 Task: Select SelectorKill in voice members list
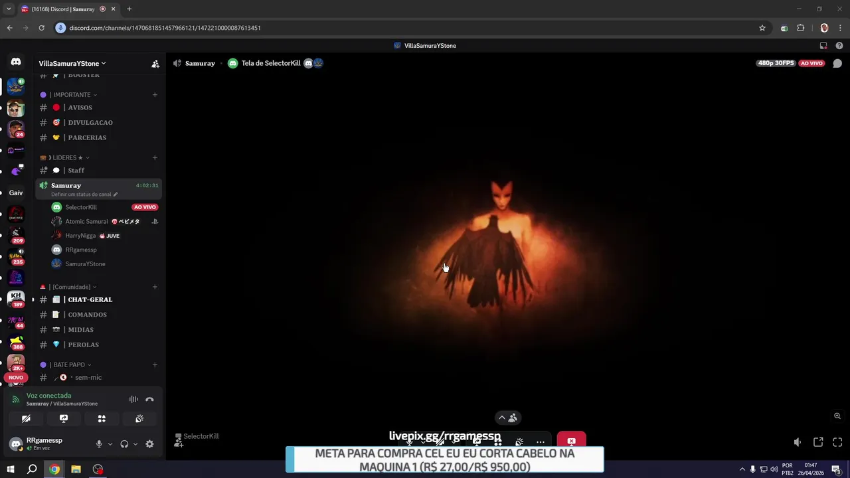tap(104, 207)
